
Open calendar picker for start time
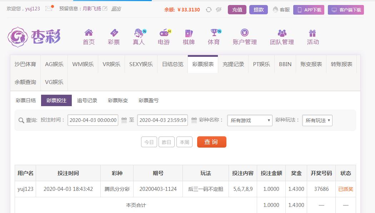(x=124, y=120)
